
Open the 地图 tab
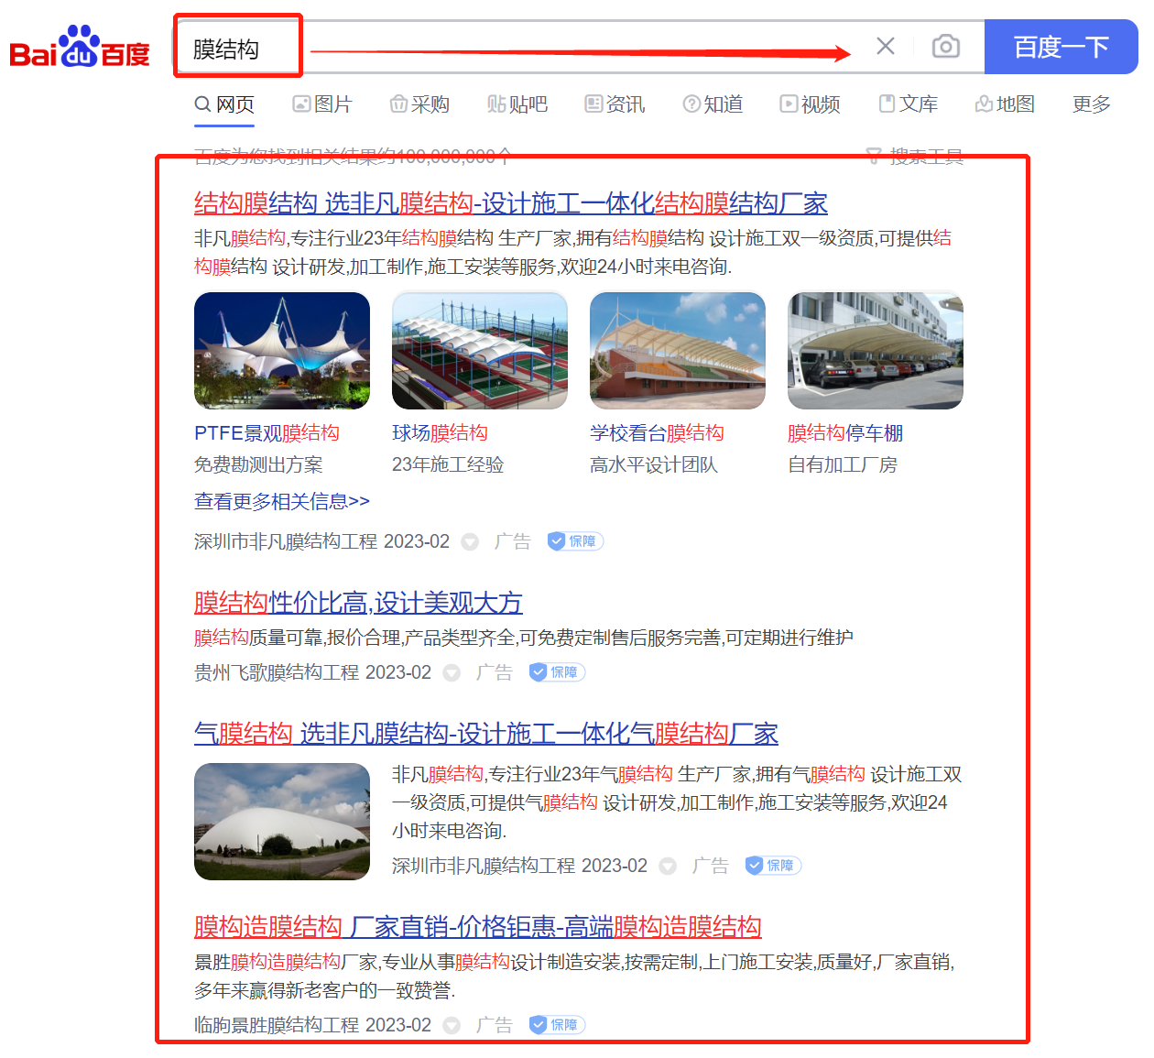[x=1005, y=104]
